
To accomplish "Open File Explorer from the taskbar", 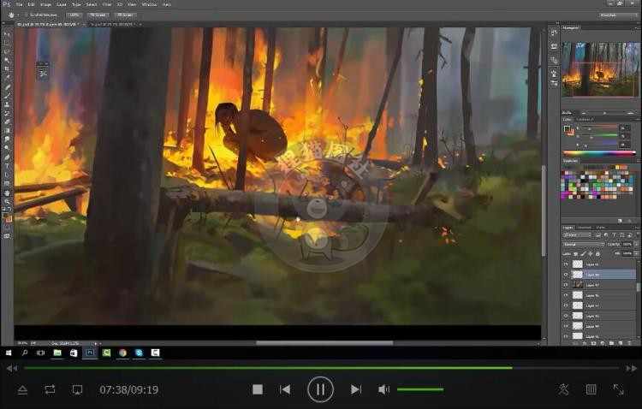I will coord(57,353).
